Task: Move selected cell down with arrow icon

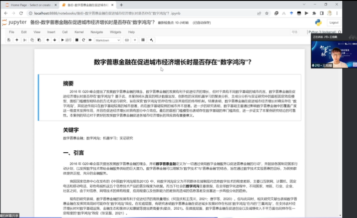Action: 54,40
